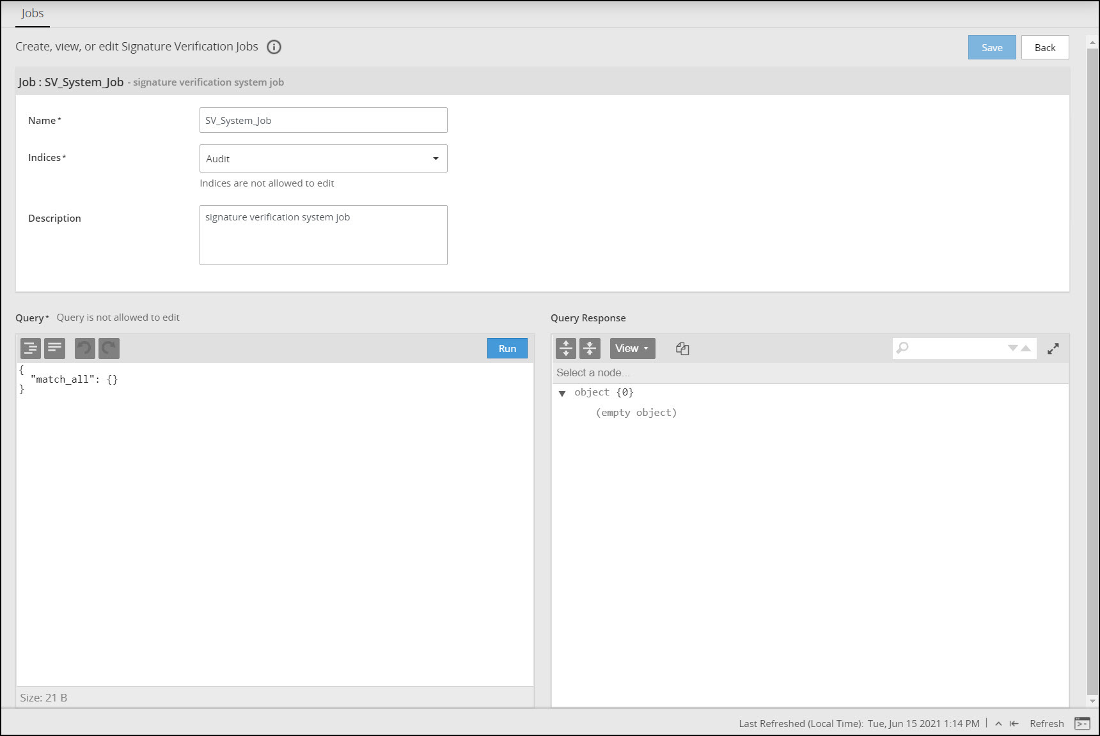
Task: Open the console icon in status bar
Action: 1082,723
